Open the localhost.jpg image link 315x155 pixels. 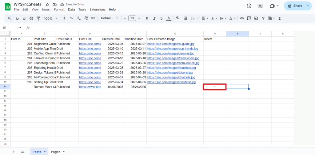coord(171,82)
